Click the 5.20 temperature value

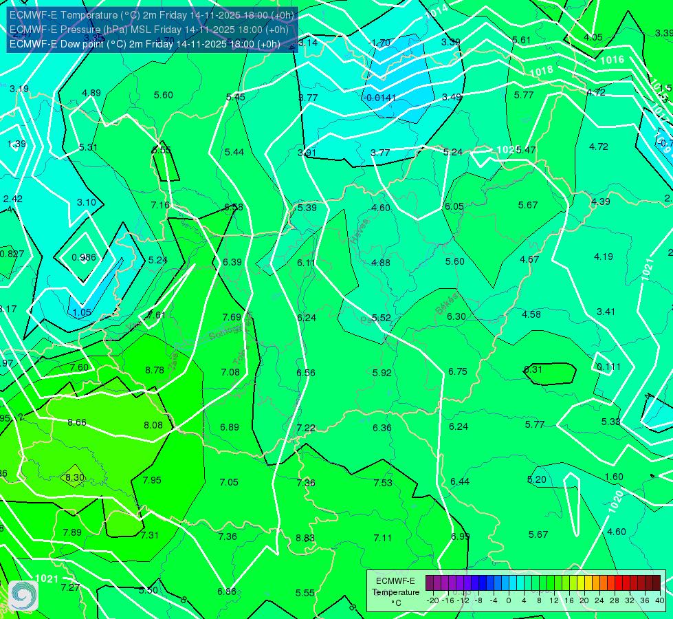pos(536,479)
